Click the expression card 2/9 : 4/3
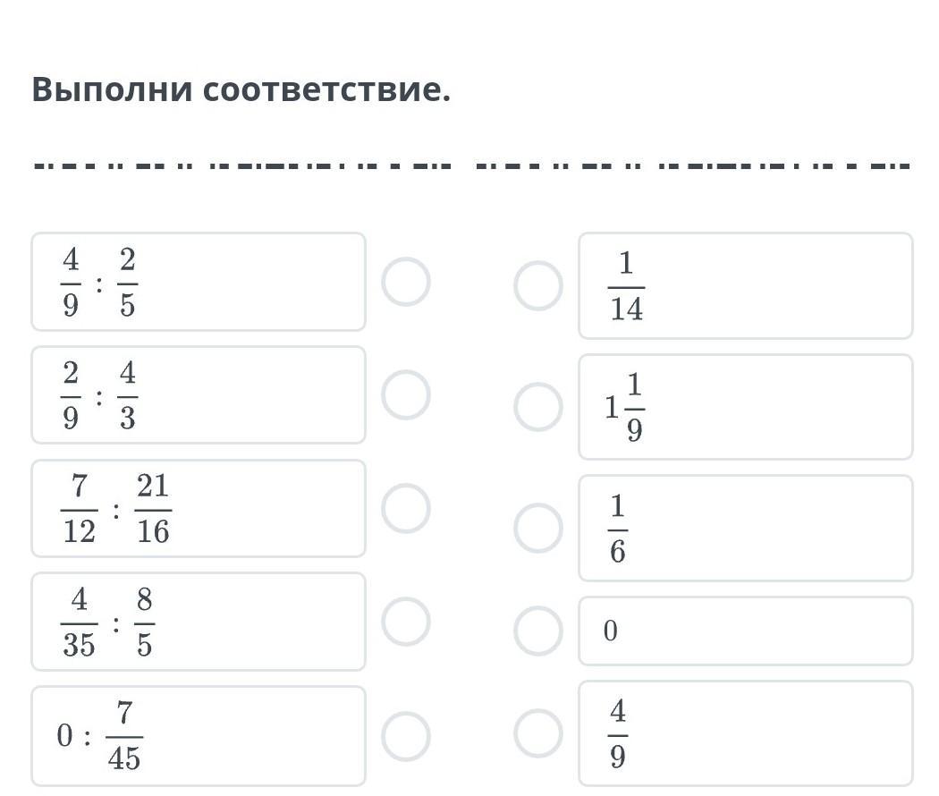Viewport: 939px width, 796px height. 199,394
